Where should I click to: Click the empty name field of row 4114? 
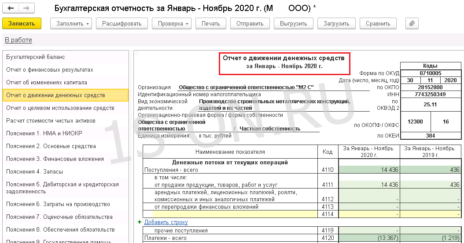click(x=235, y=214)
